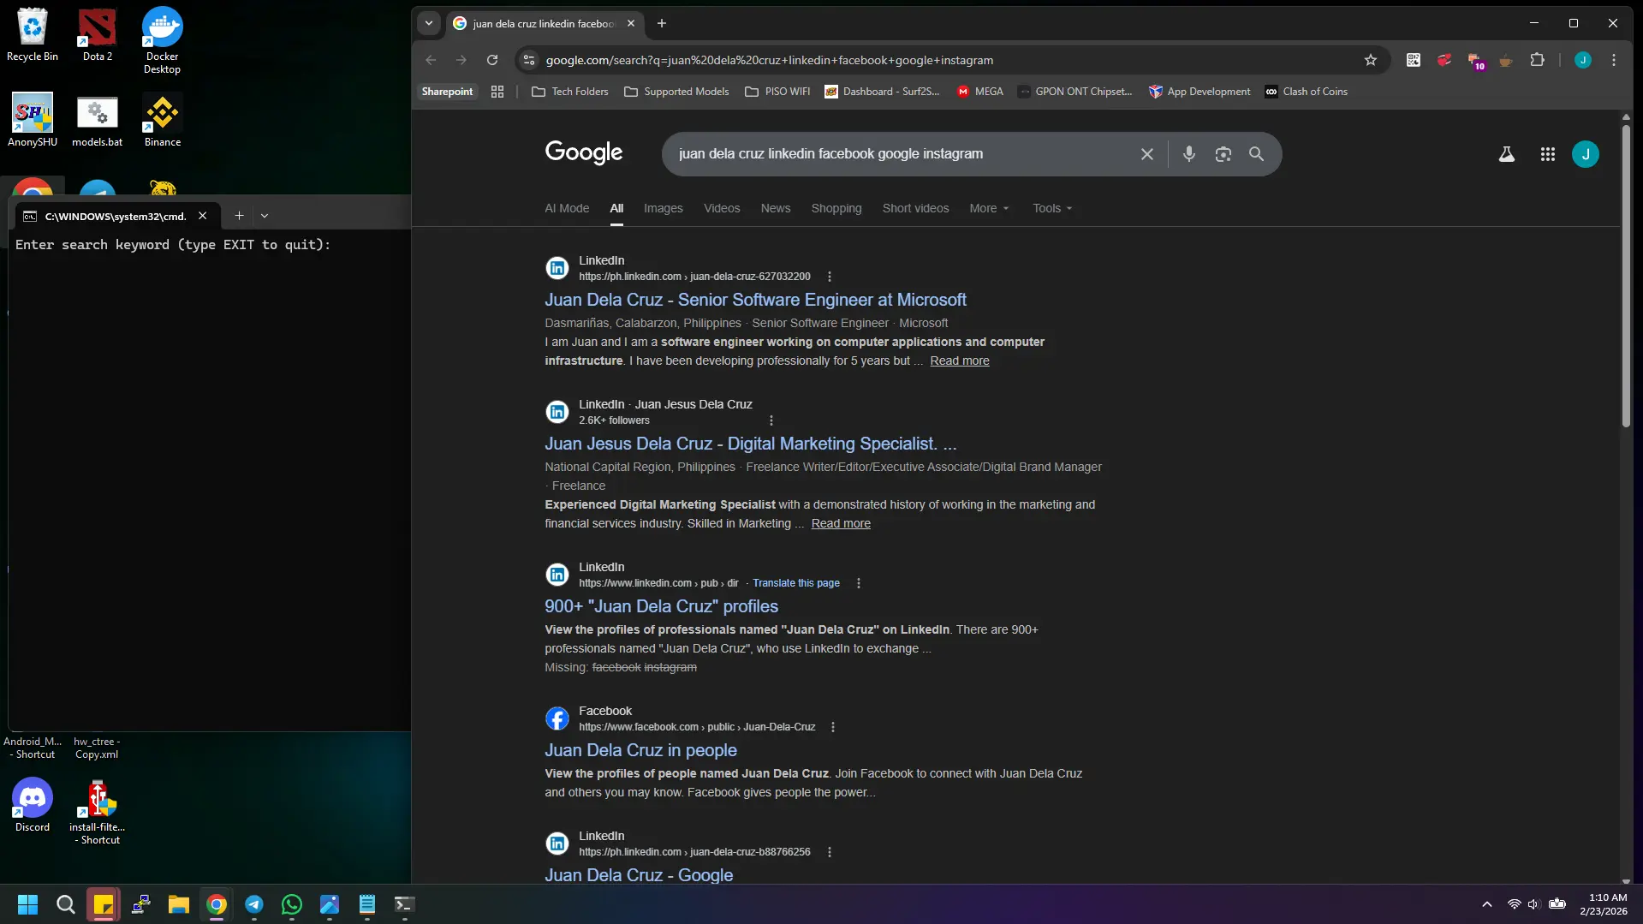Open Telegram from the taskbar
Image resolution: width=1643 pixels, height=924 pixels.
pos(254,904)
